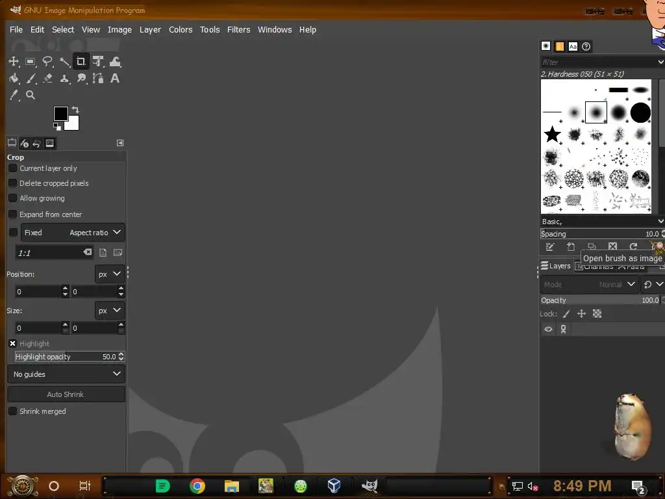Screen dimensions: 665x499
Task: Enable Allow growing
Action: (13, 198)
